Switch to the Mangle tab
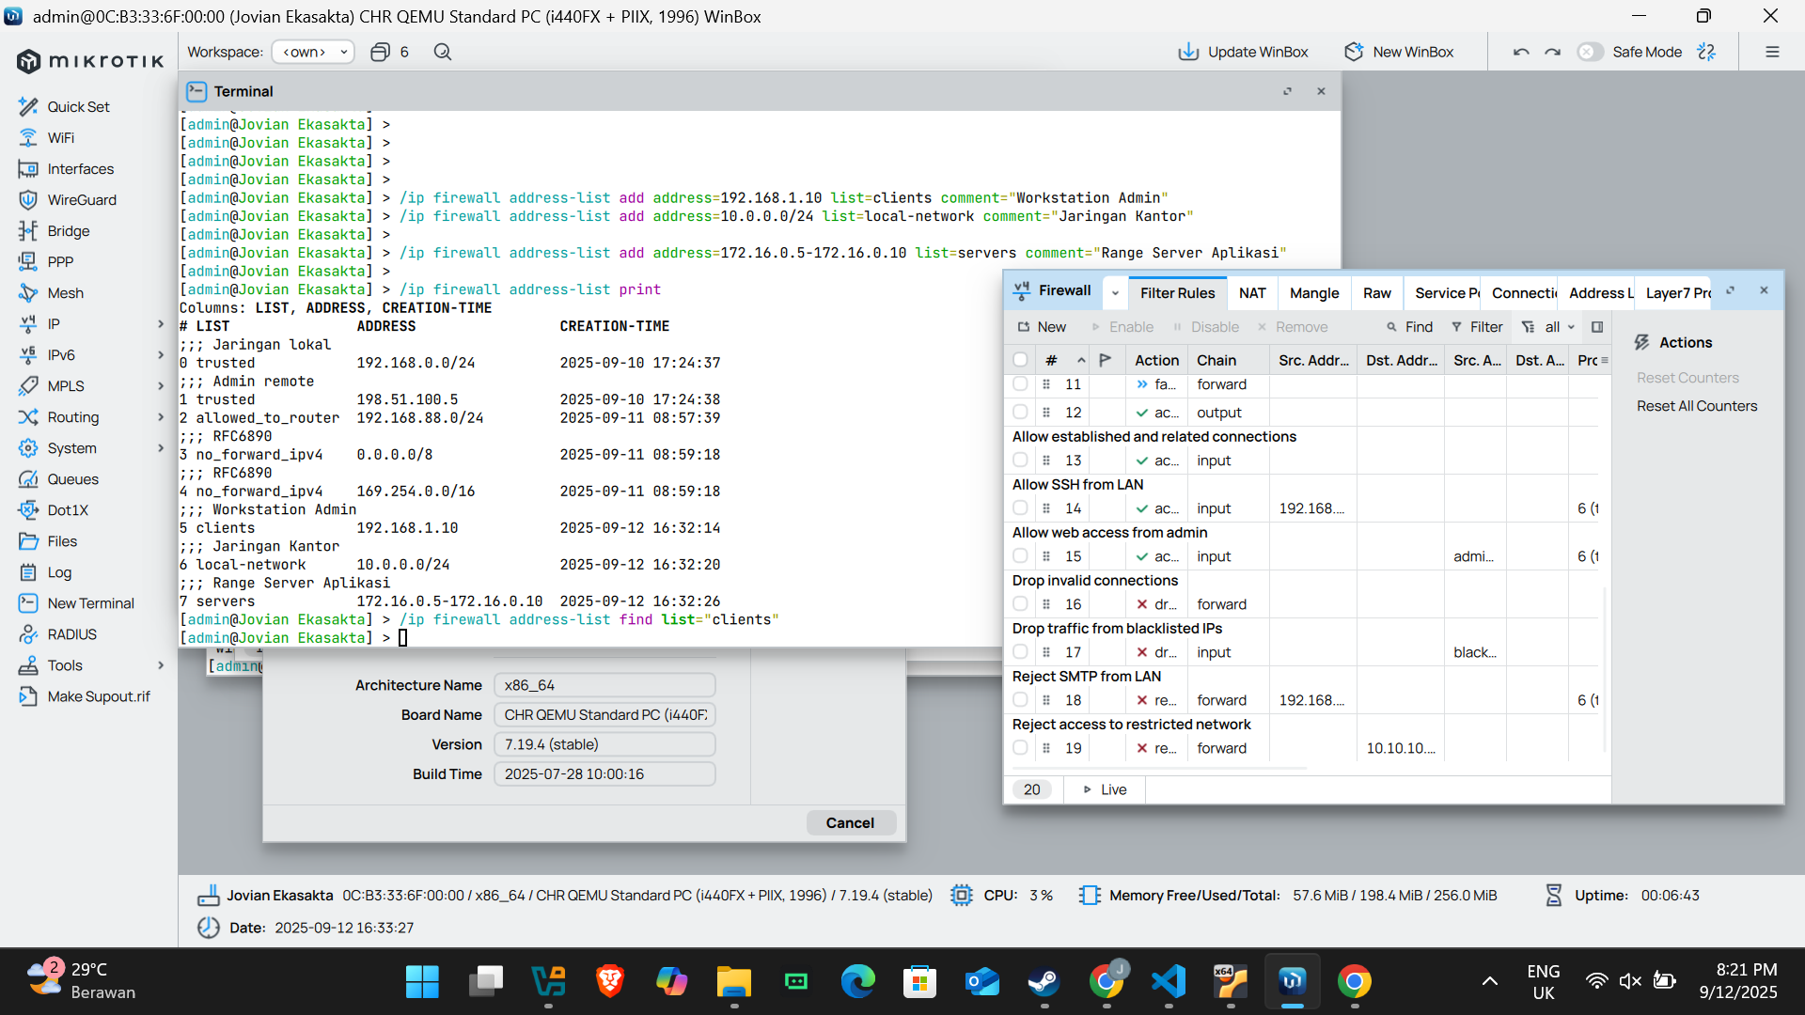Image resolution: width=1805 pixels, height=1015 pixels. [1314, 293]
